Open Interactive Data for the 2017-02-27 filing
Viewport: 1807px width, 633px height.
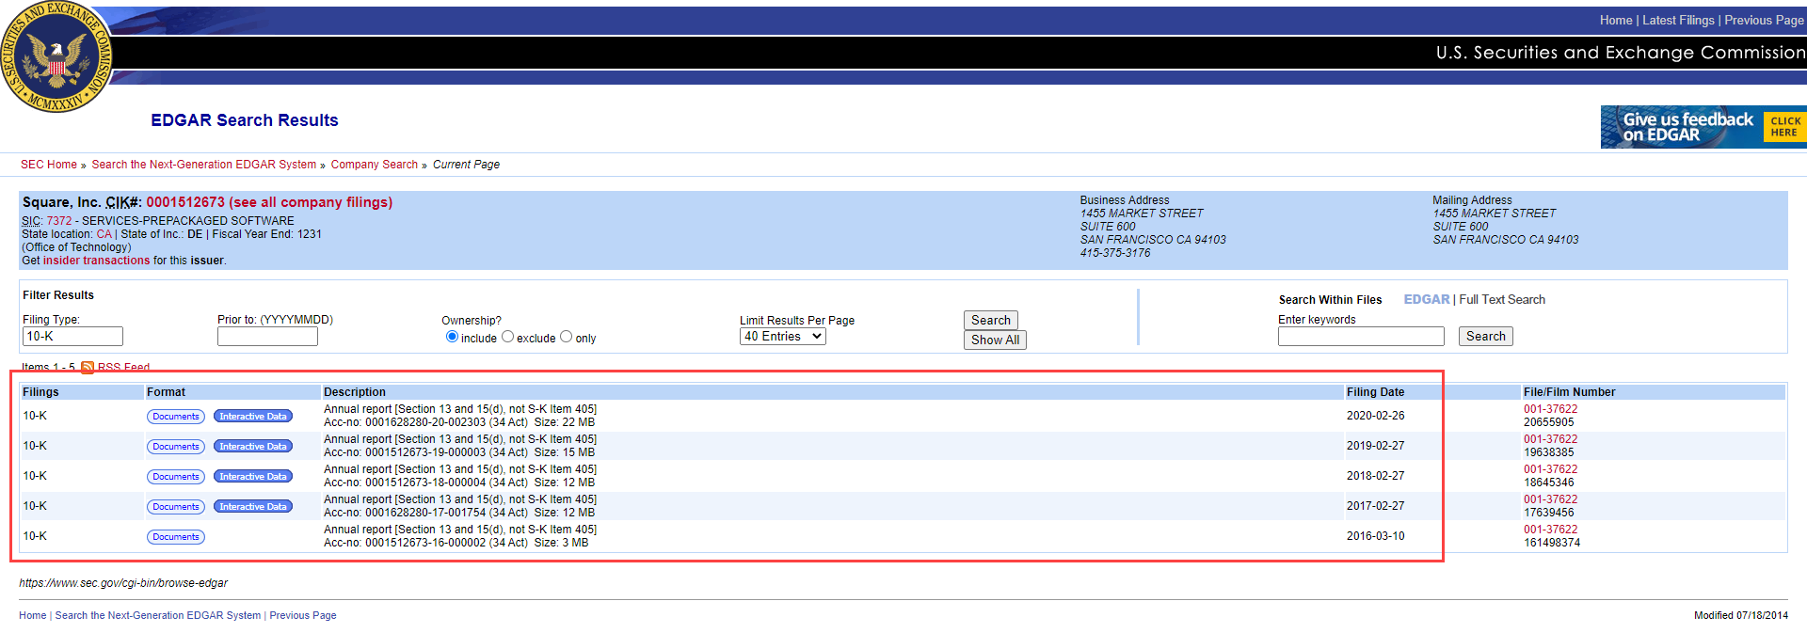(253, 507)
